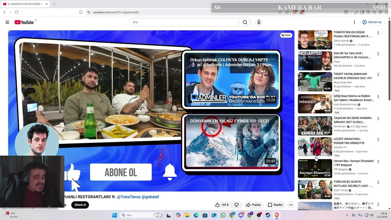
Task: Open menu for TEKKİT YAYINLANMAYAN video
Action: [378, 75]
